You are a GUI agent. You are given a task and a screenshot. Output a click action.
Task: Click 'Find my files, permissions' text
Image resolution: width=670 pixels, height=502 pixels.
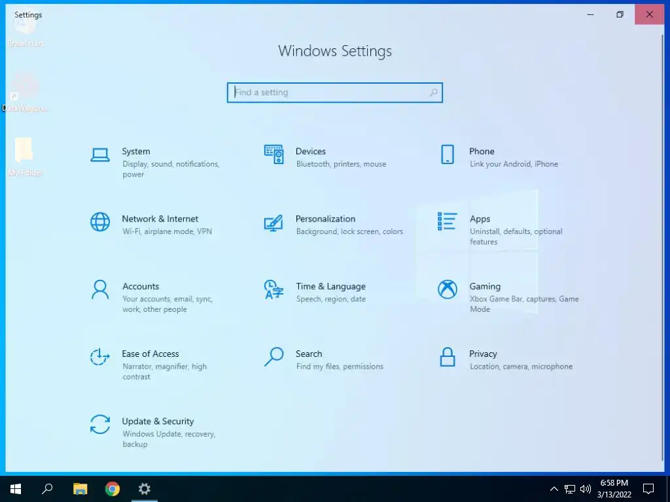tap(340, 366)
